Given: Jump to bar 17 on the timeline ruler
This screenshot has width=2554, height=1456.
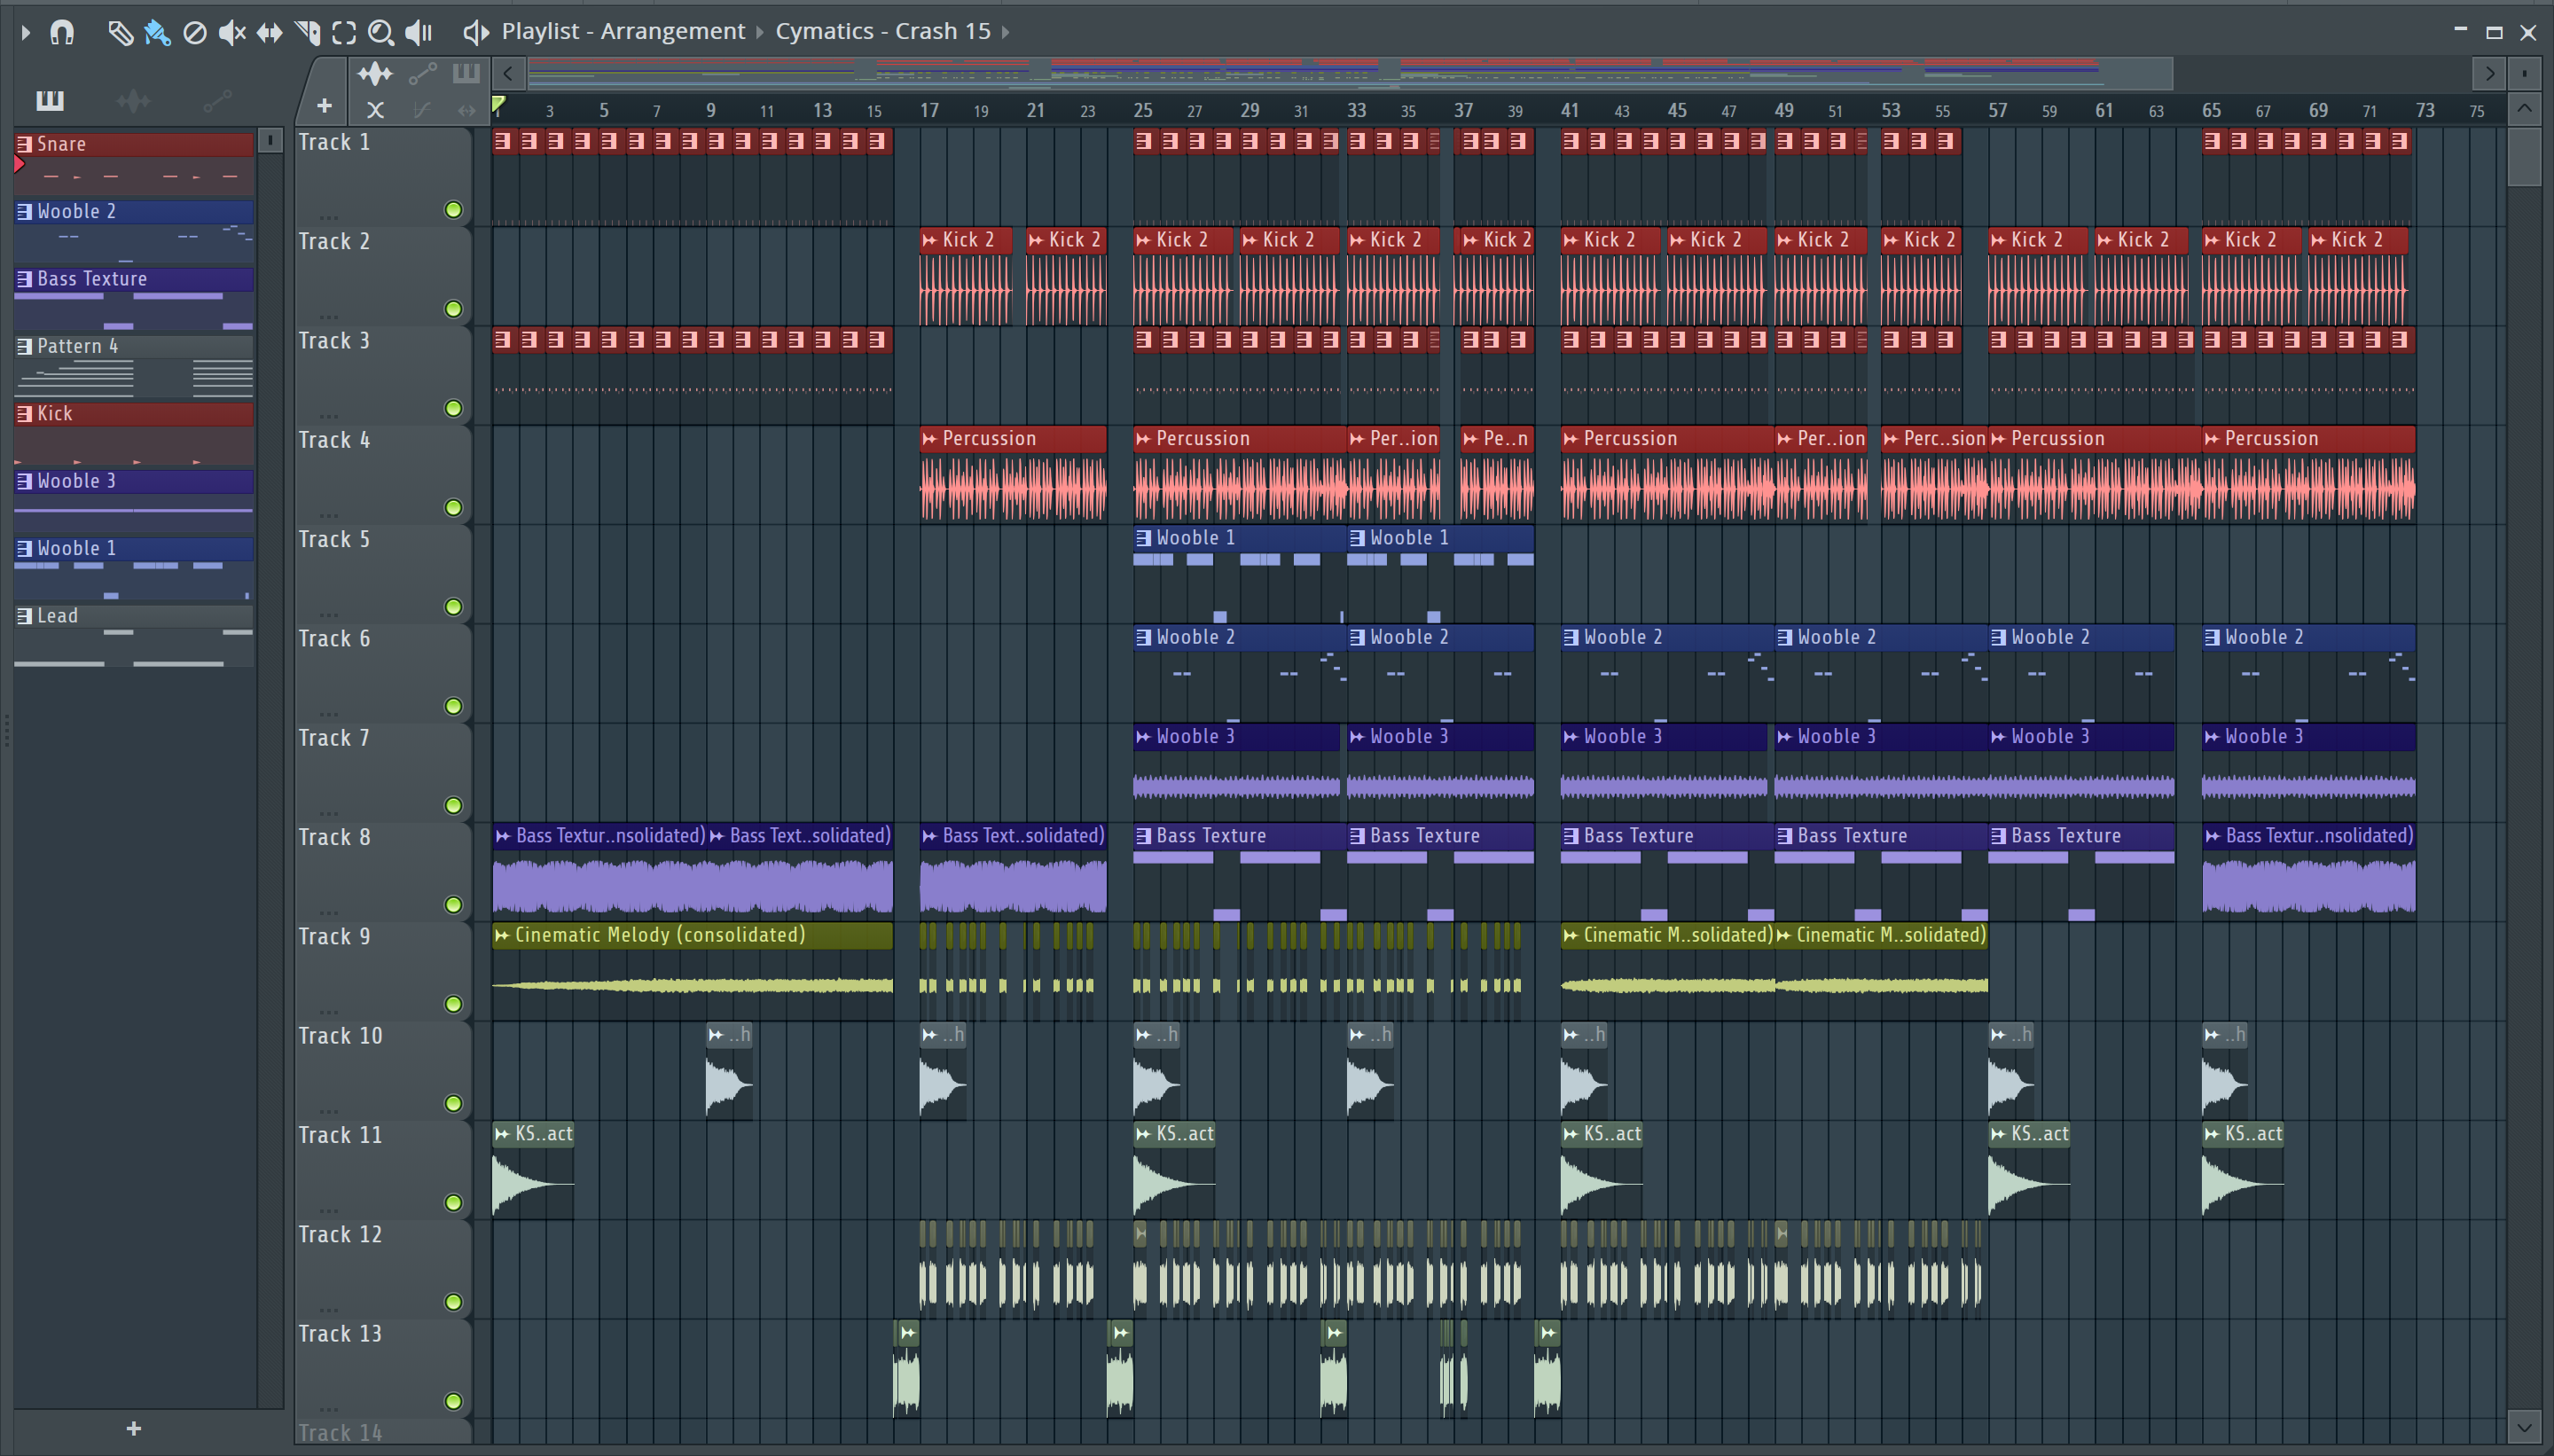Looking at the screenshot, I should point(929,110).
